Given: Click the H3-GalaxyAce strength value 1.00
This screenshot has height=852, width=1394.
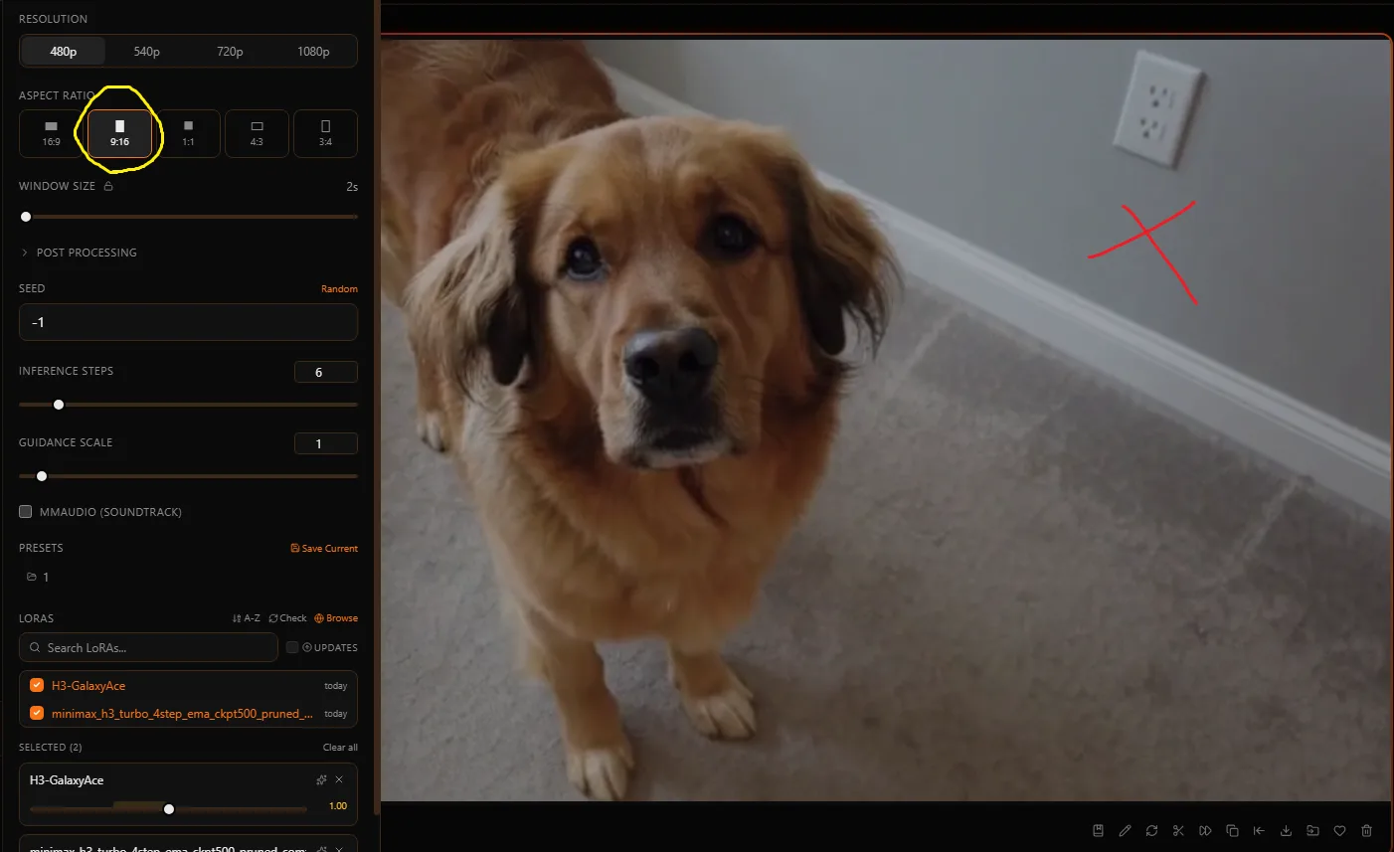Looking at the screenshot, I should 338,806.
